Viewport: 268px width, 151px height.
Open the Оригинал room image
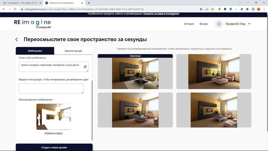135,72
